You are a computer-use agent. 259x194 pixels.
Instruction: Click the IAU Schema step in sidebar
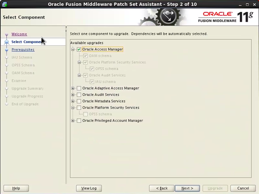tap(22, 57)
